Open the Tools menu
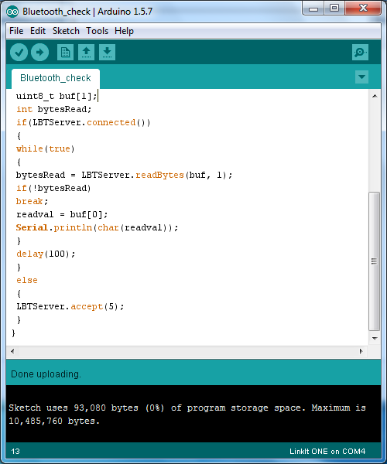This screenshot has width=387, height=464. click(97, 31)
